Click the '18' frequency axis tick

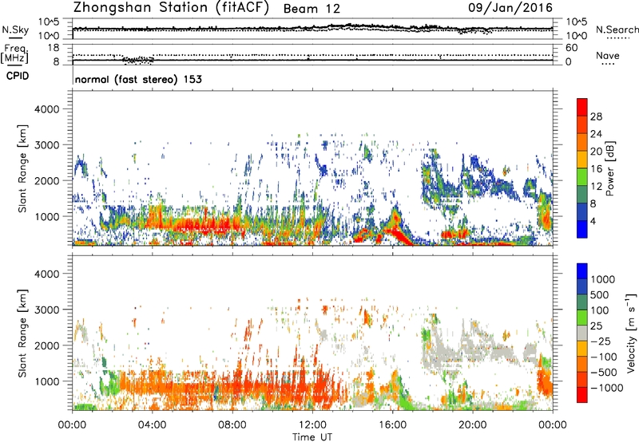(x=53, y=47)
